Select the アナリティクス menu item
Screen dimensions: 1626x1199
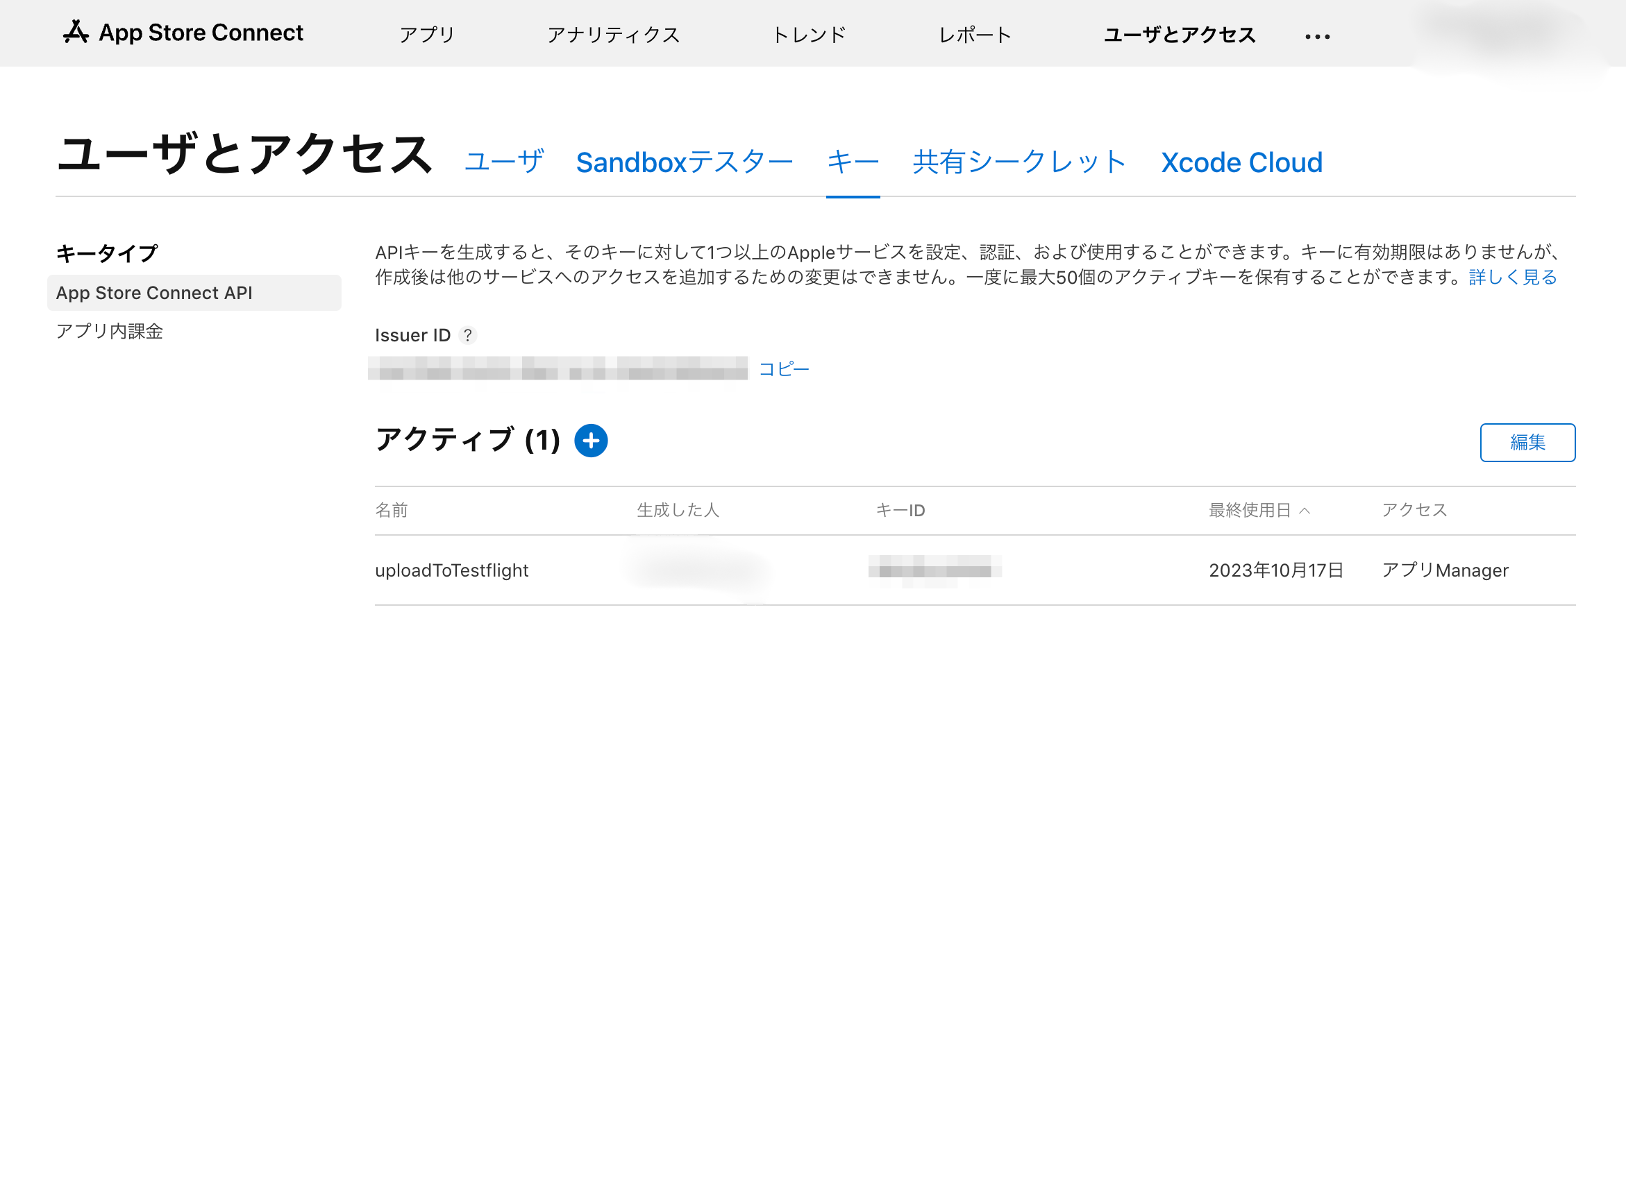point(615,35)
